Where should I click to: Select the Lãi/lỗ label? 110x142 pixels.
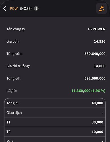coord(12,91)
